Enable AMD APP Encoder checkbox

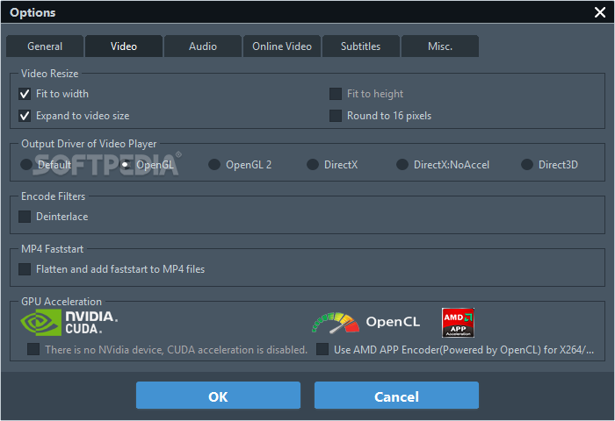point(322,349)
